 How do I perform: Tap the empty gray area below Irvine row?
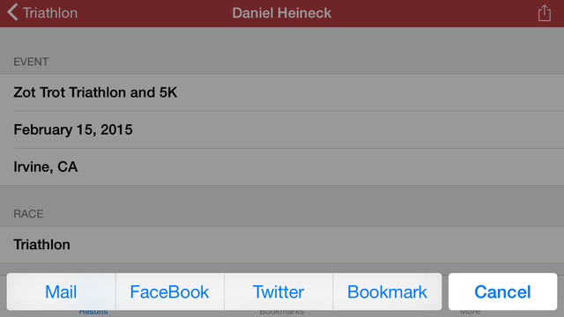282,197
